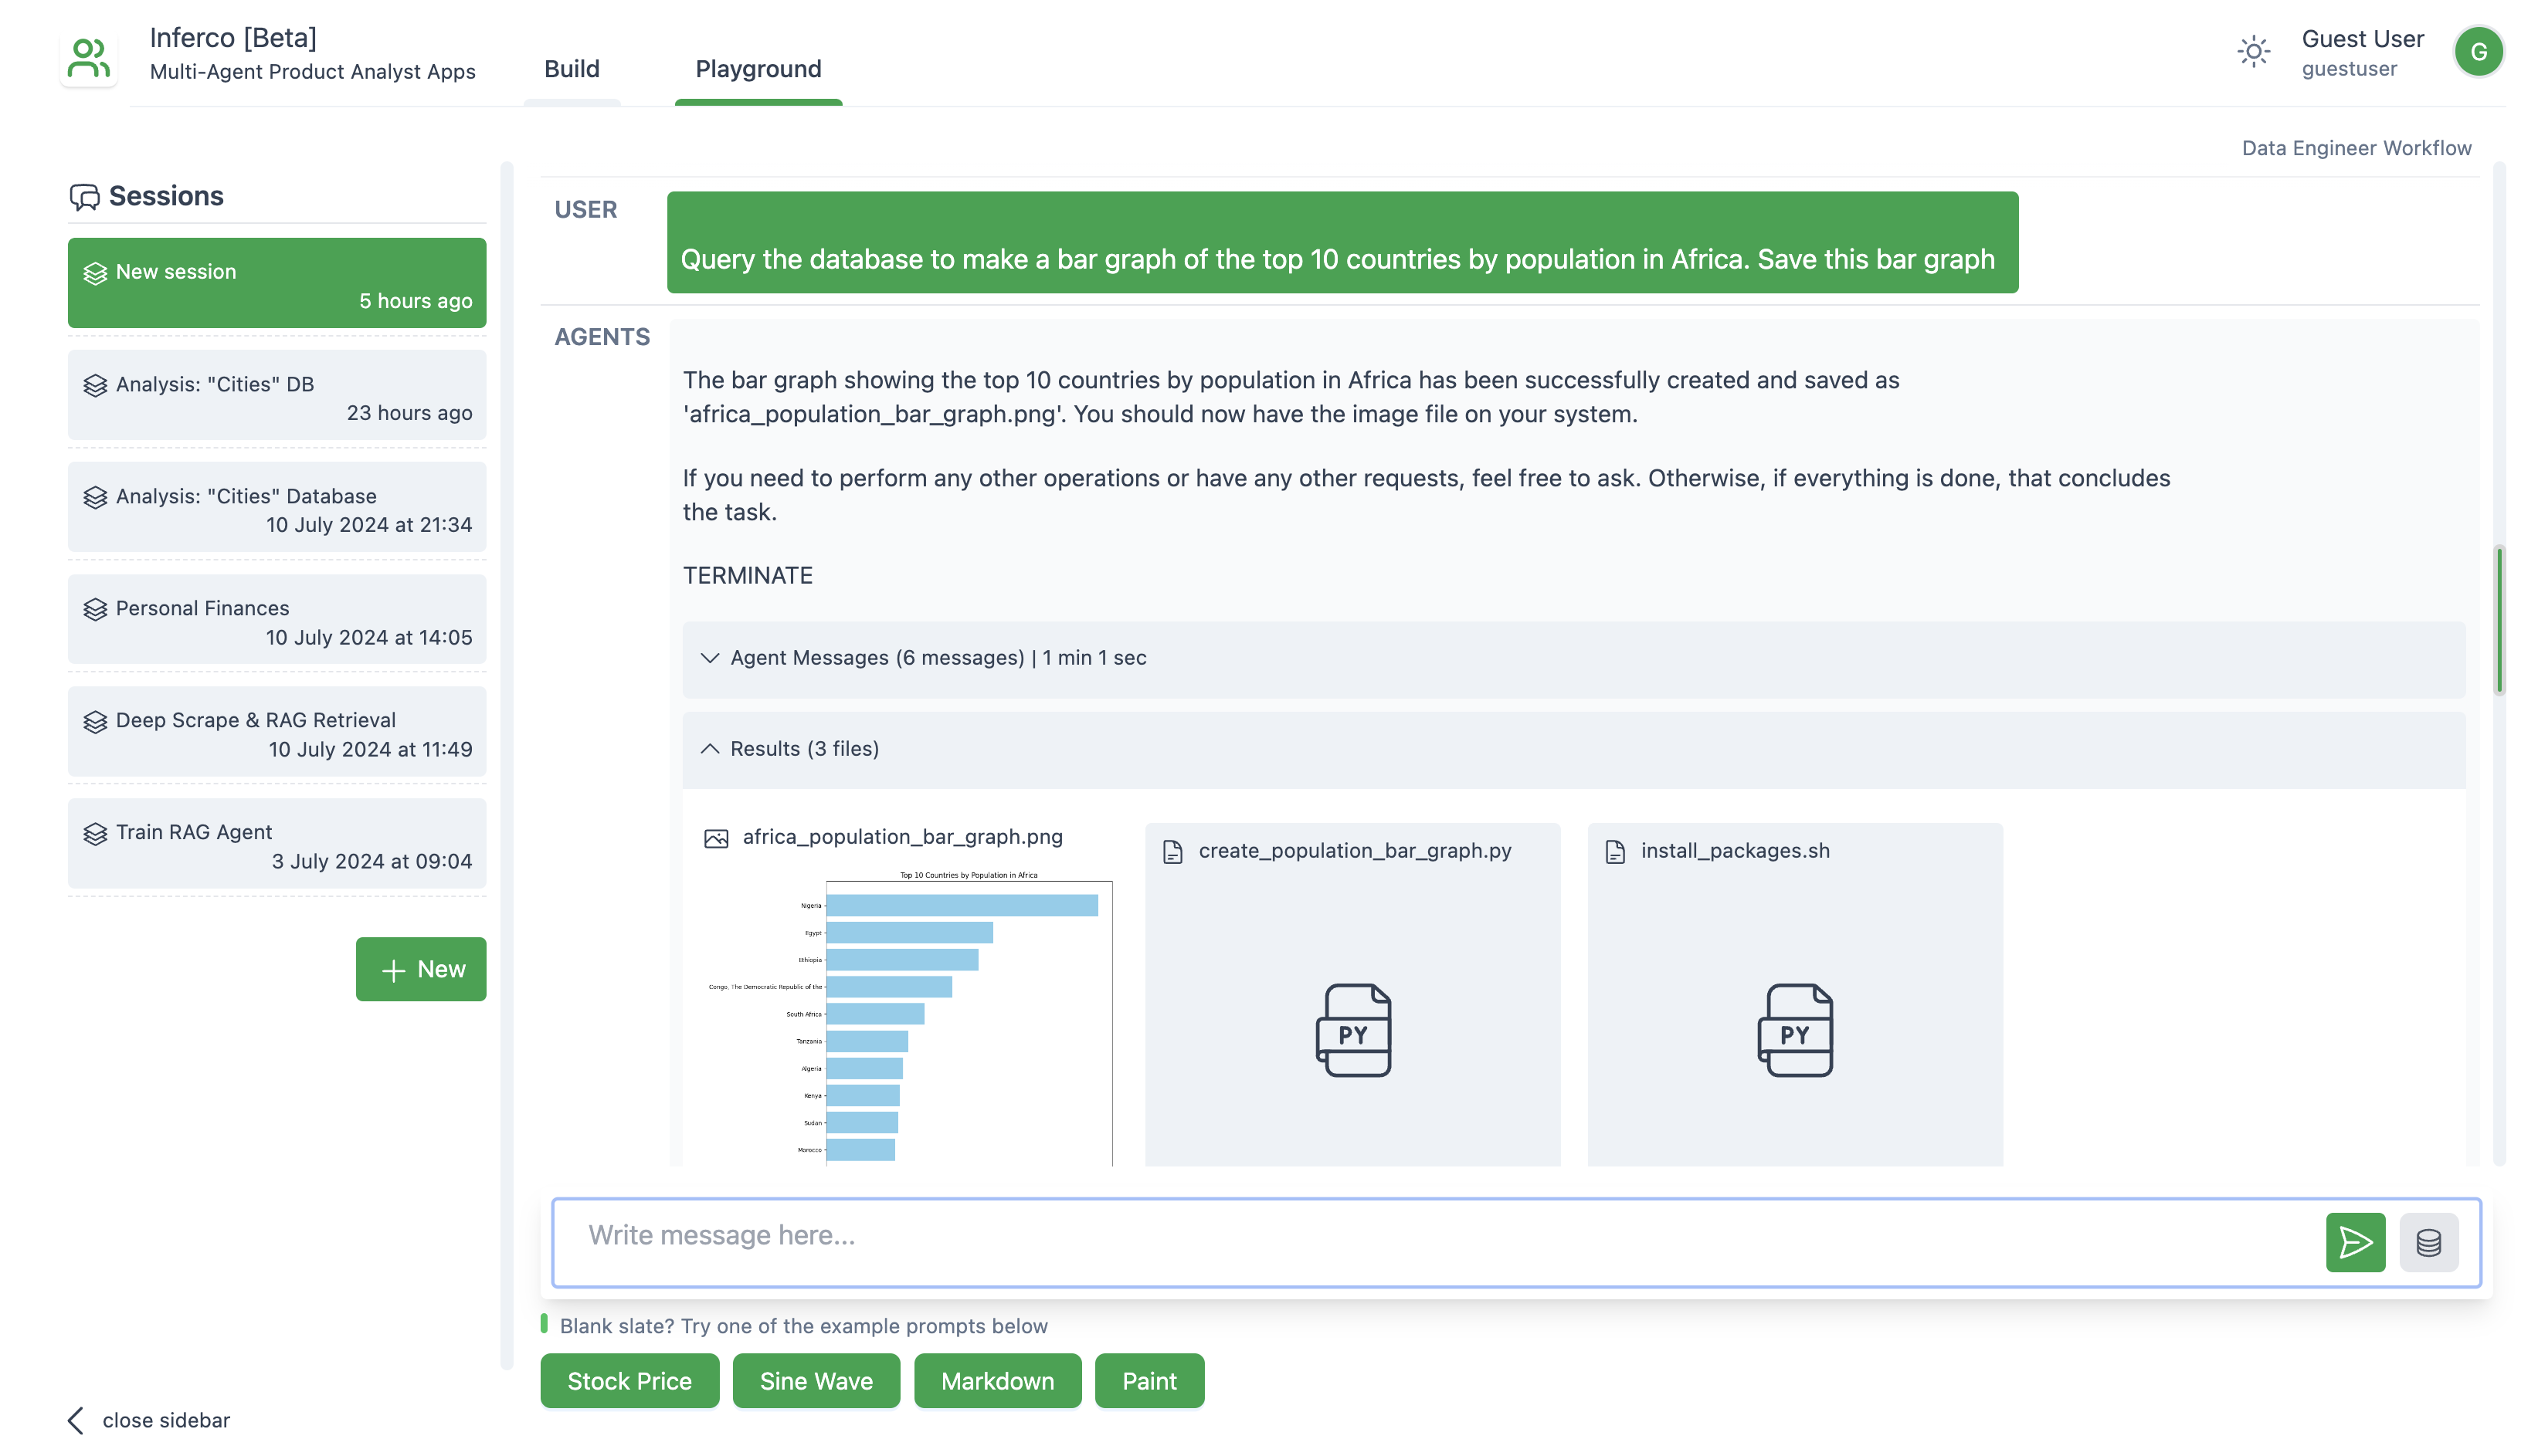Click the image icon beside africa_population_bar_graph.png
The width and height of the screenshot is (2538, 1456).
tap(715, 838)
